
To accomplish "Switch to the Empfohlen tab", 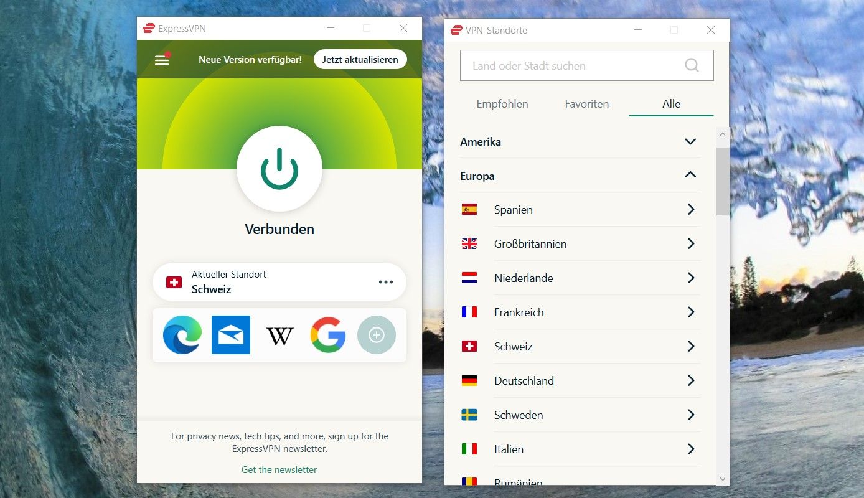I will (502, 104).
